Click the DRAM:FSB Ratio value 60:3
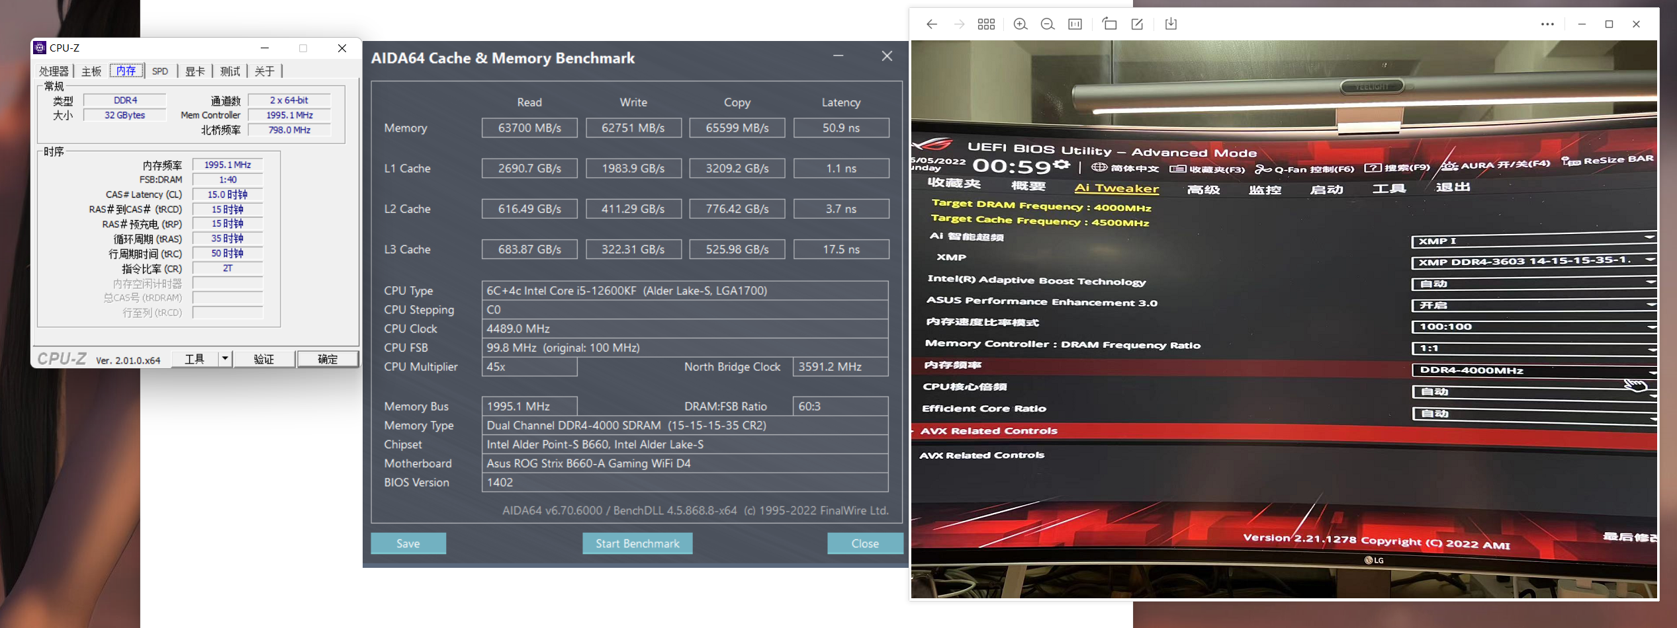 [x=840, y=406]
